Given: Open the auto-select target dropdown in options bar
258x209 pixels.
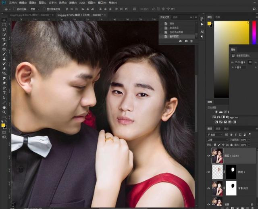Looking at the screenshot, I should (x=35, y=8).
